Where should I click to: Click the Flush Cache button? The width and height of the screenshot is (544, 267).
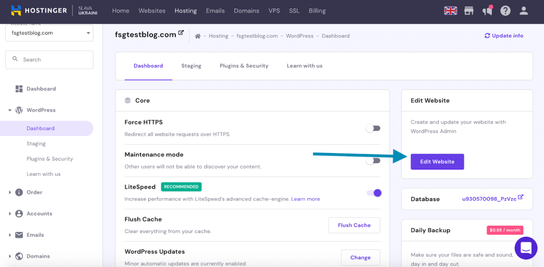tap(354, 225)
